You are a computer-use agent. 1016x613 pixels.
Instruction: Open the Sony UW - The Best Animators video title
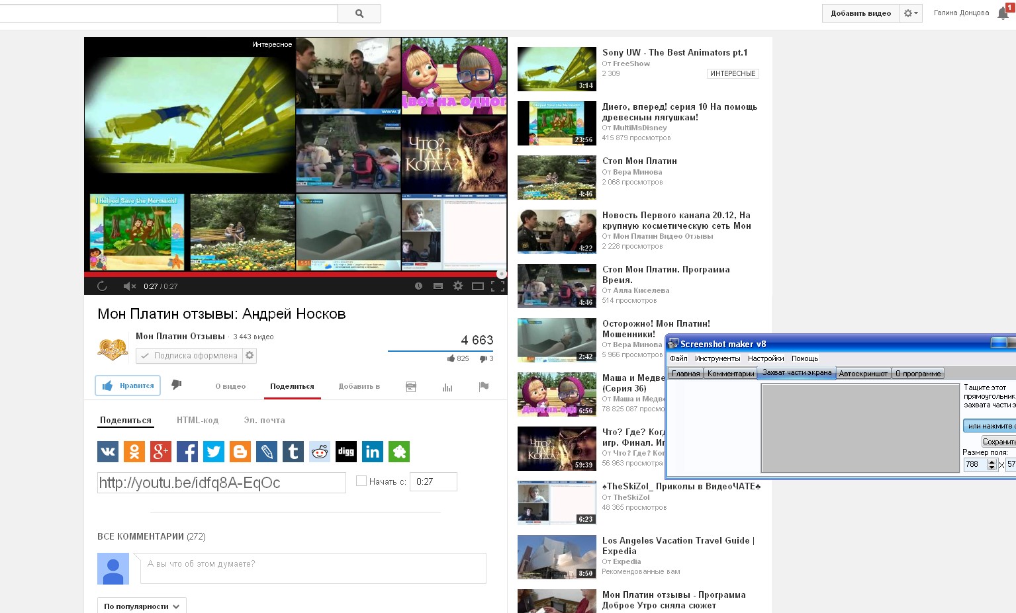coord(674,52)
